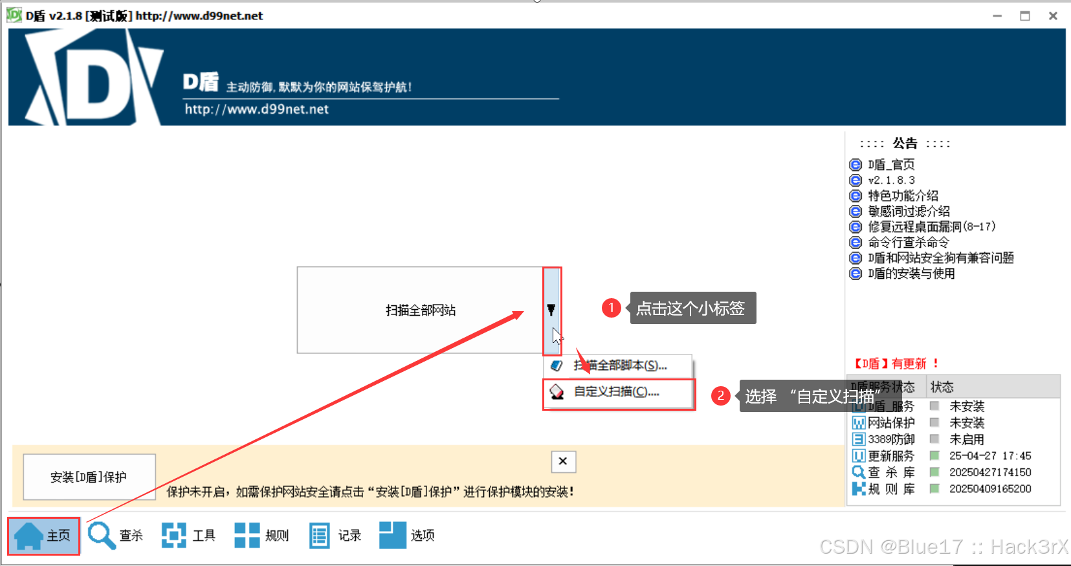1071x566 pixels.
Task: Open the 修复远程桌面漏洞(8-17) link
Action: pos(931,227)
